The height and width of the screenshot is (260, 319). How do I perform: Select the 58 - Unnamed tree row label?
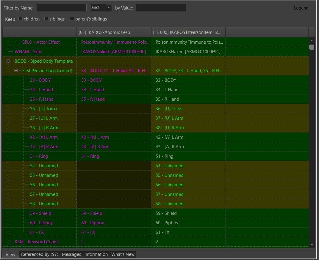click(44, 204)
